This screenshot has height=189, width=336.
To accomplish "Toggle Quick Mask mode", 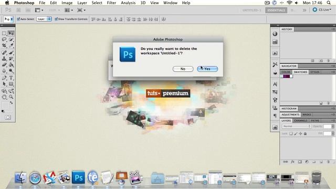I will point(8,118).
